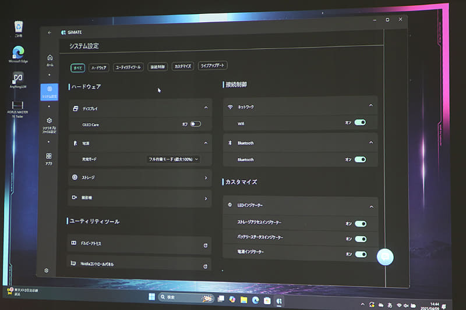Collapse the LEDインジケーター section chevron
Image resolution: width=466 pixels, height=310 pixels.
(372, 206)
